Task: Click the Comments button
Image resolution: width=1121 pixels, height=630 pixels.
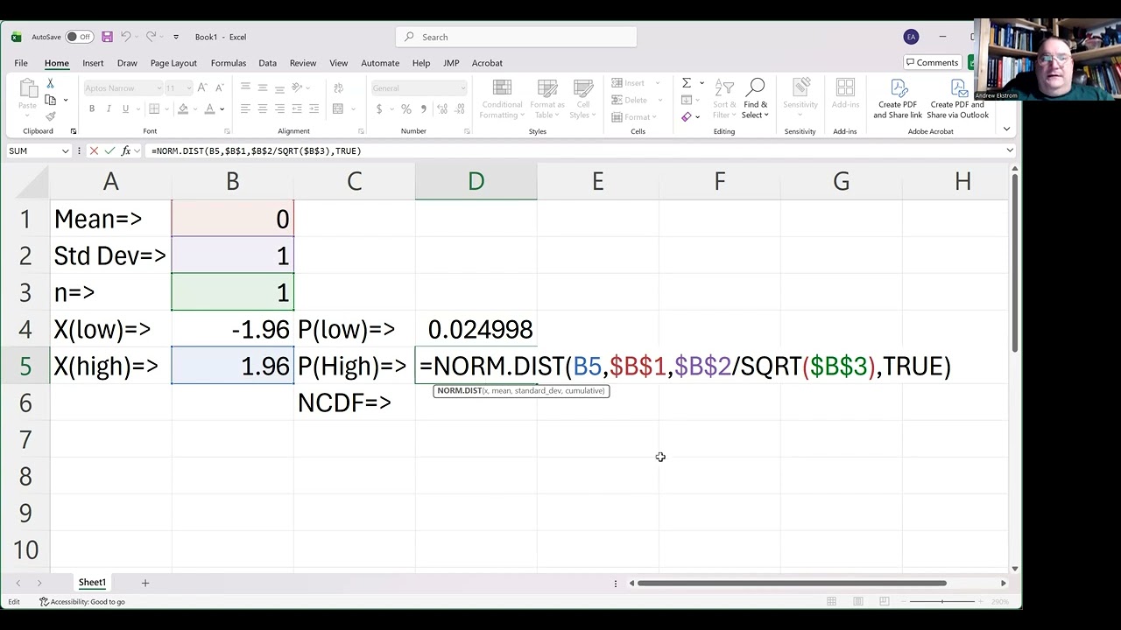Action: click(932, 63)
